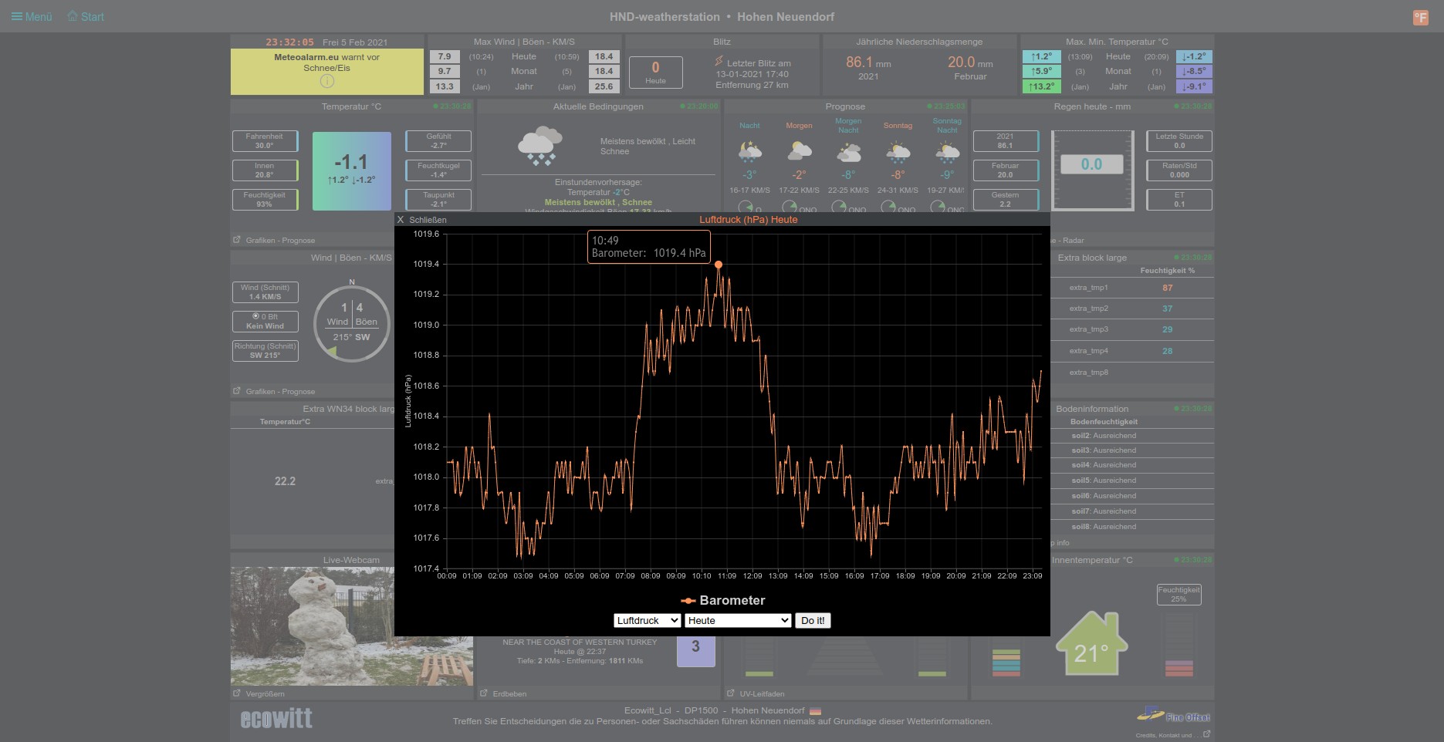Go to the Start home link

(85, 16)
